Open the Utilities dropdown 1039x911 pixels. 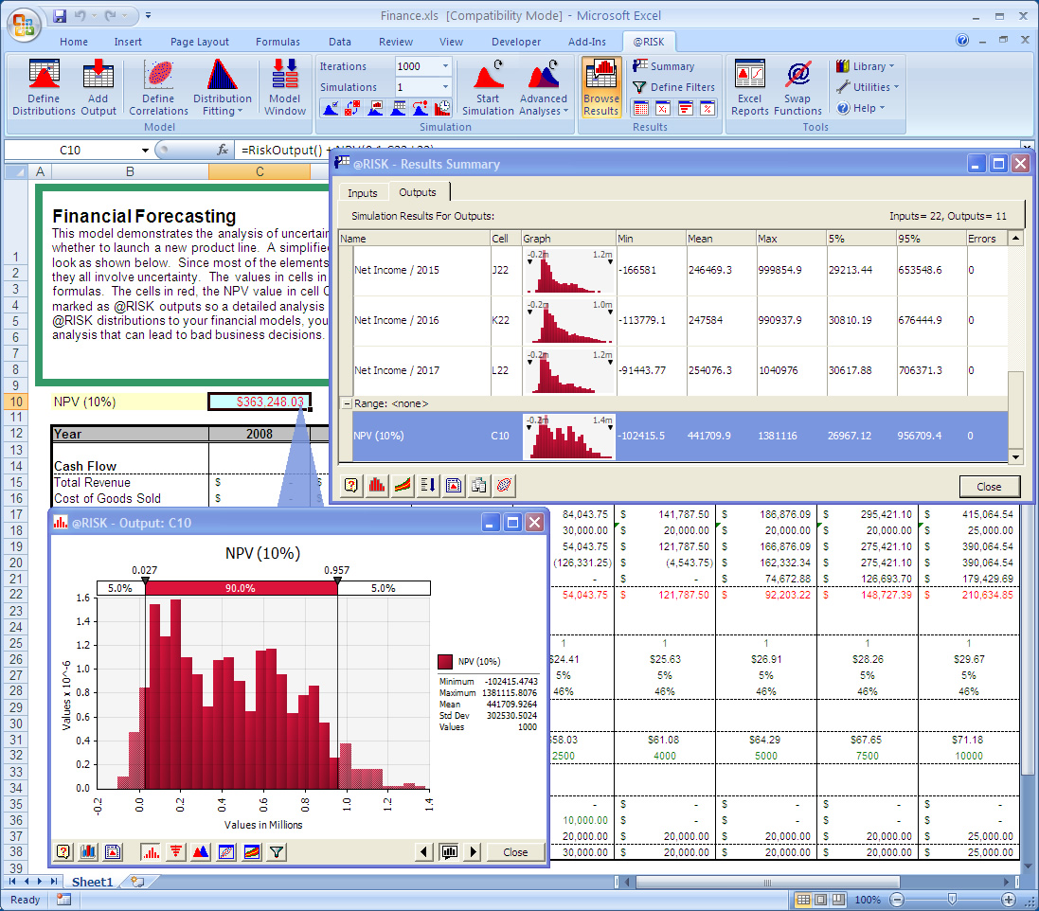tap(868, 87)
